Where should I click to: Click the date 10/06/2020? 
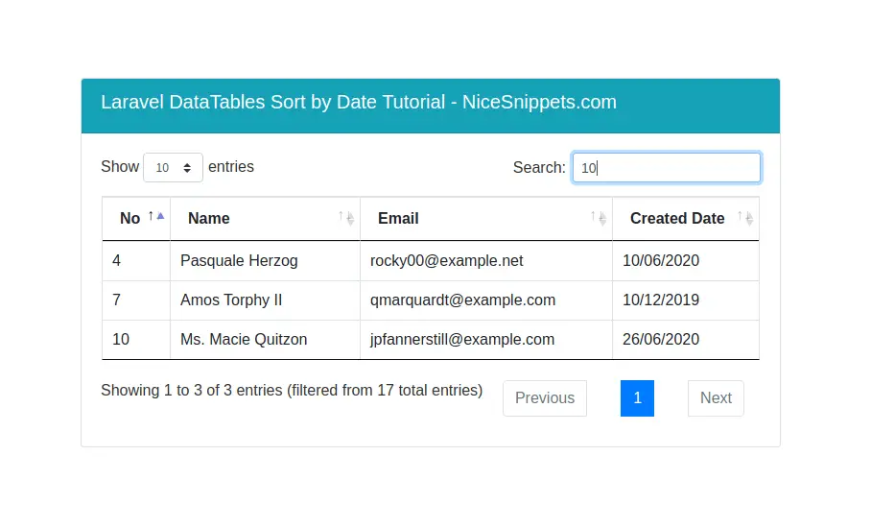(661, 261)
